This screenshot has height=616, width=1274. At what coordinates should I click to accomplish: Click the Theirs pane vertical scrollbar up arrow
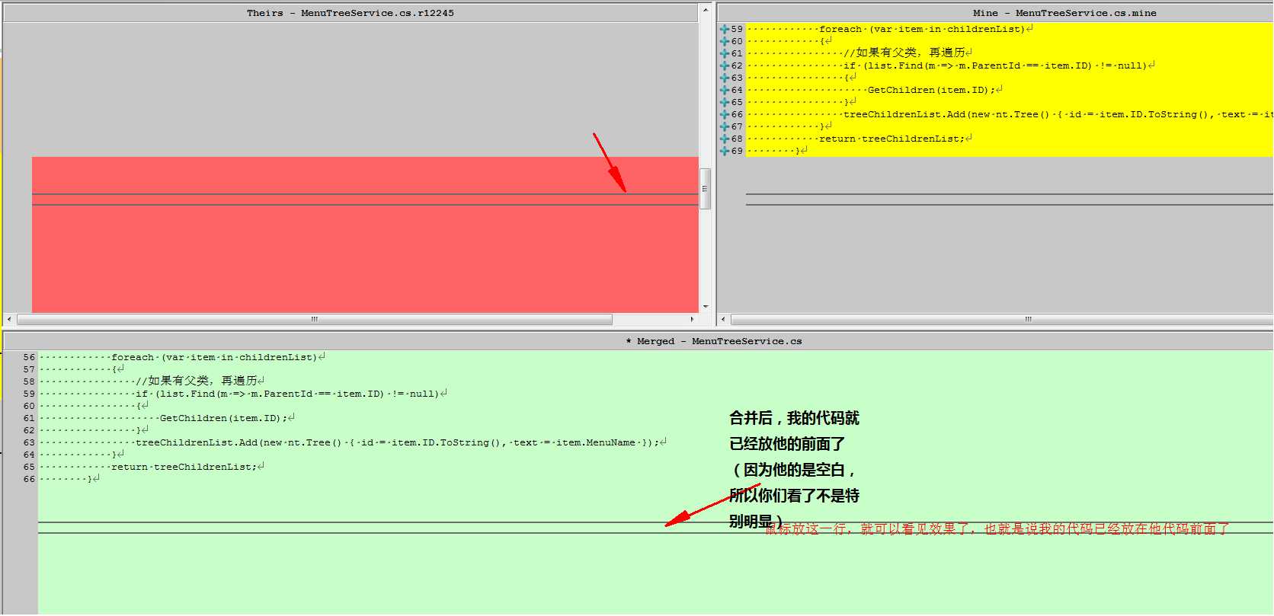[706, 10]
